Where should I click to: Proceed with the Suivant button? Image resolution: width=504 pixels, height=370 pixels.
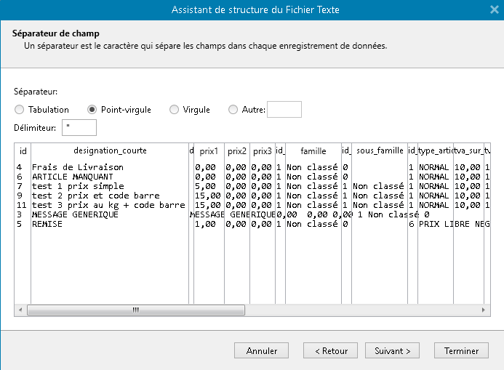(393, 350)
